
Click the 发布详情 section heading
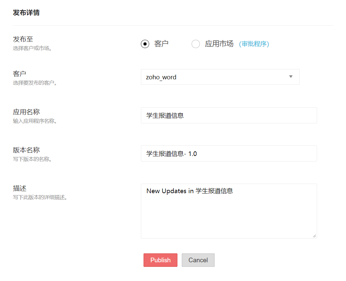(x=26, y=13)
